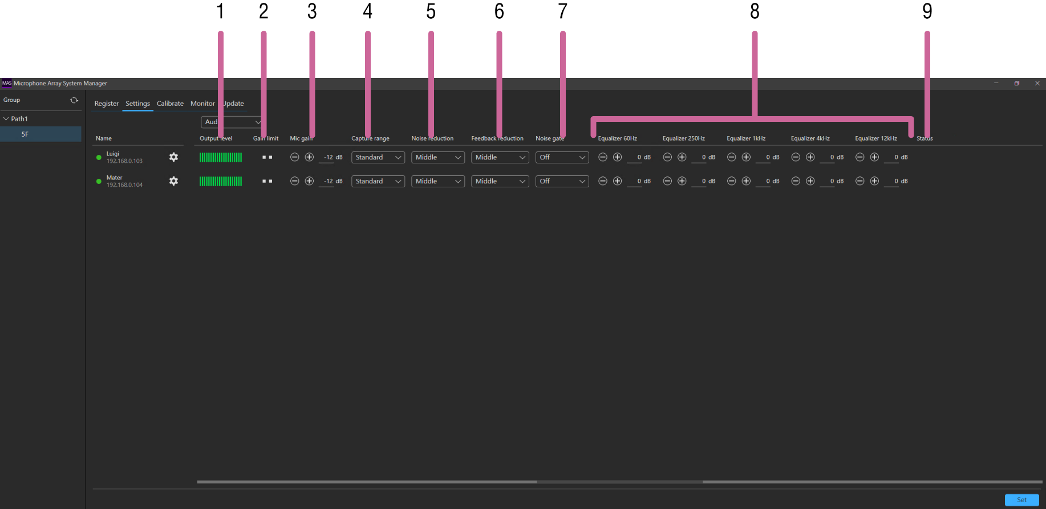Click the Group refresh icon
Image resolution: width=1046 pixels, height=509 pixels.
74,100
